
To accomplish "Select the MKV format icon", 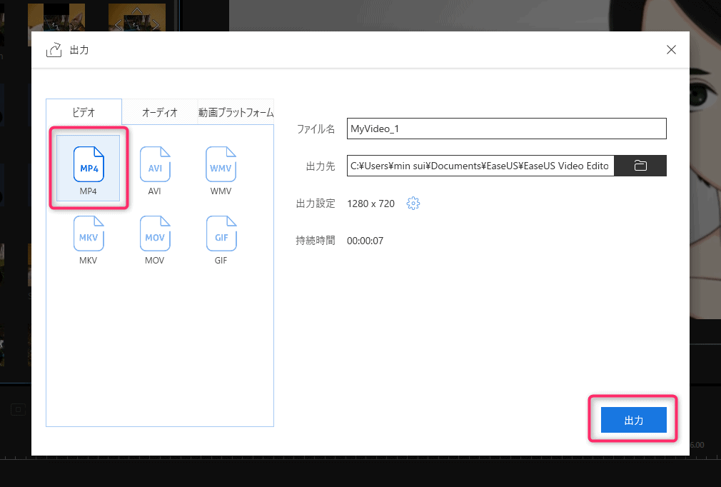I will (89, 234).
